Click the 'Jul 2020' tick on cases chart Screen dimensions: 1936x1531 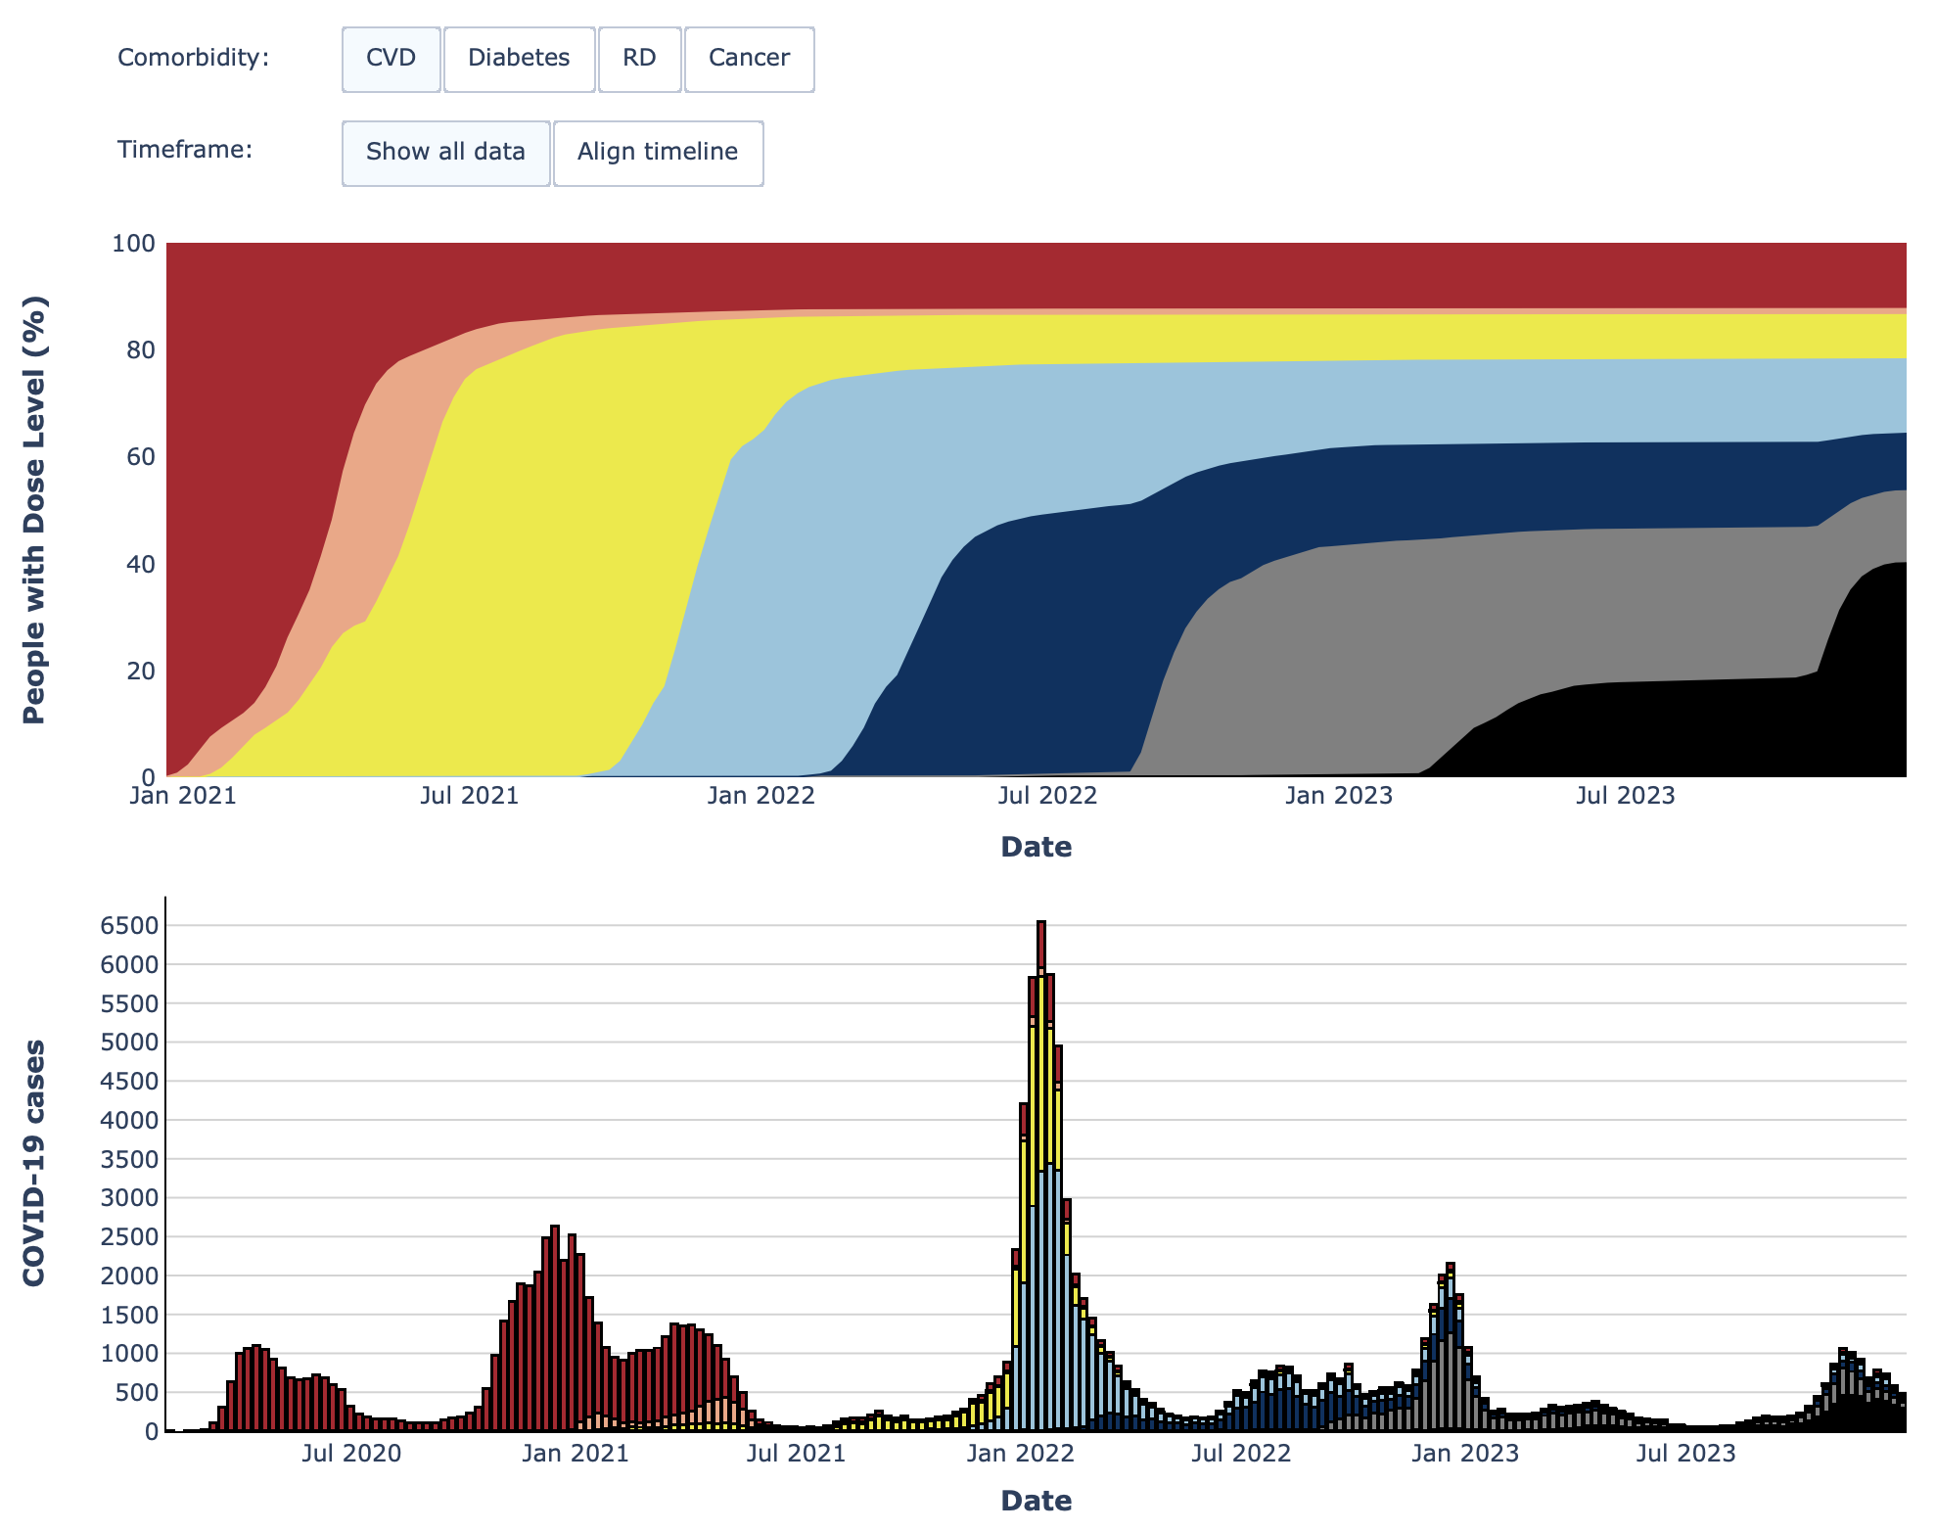(x=351, y=1454)
